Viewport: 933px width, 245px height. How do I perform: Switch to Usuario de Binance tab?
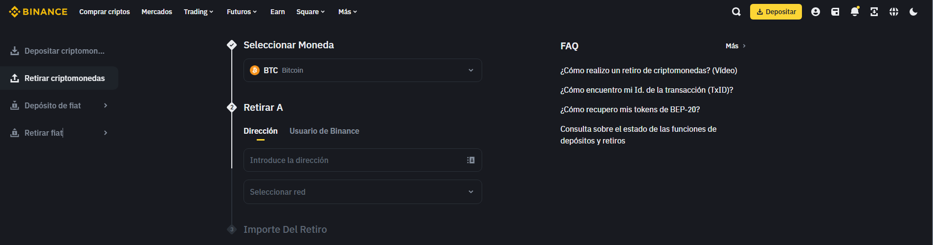[x=324, y=131]
